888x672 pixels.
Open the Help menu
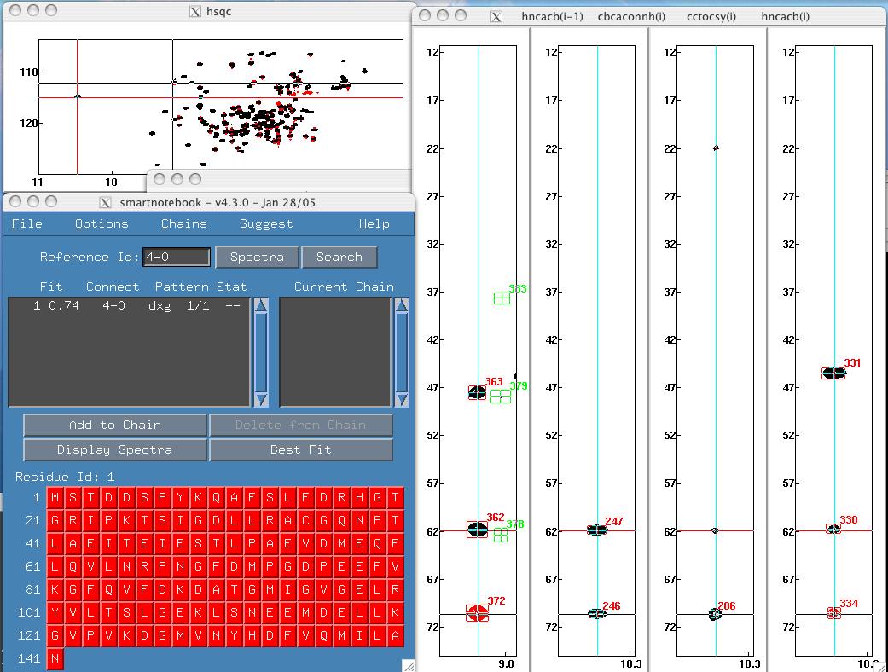click(374, 224)
